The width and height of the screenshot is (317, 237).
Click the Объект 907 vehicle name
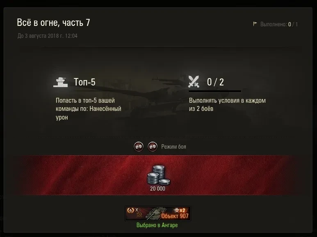tap(175, 216)
